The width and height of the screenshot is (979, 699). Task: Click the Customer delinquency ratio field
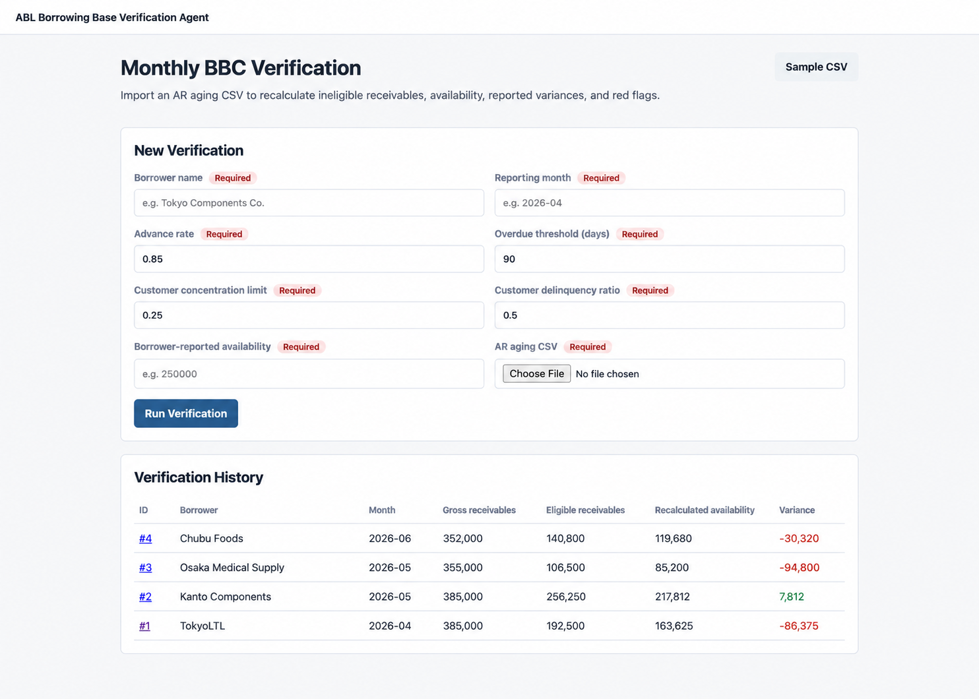point(670,315)
